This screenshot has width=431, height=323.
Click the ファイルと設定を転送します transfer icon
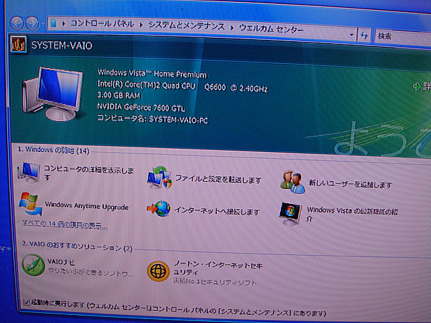coord(160,178)
